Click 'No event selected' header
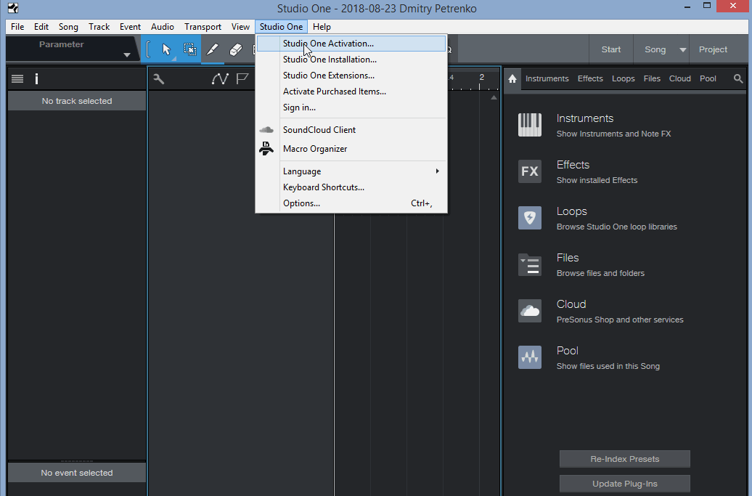This screenshot has width=752, height=496. 77,473
